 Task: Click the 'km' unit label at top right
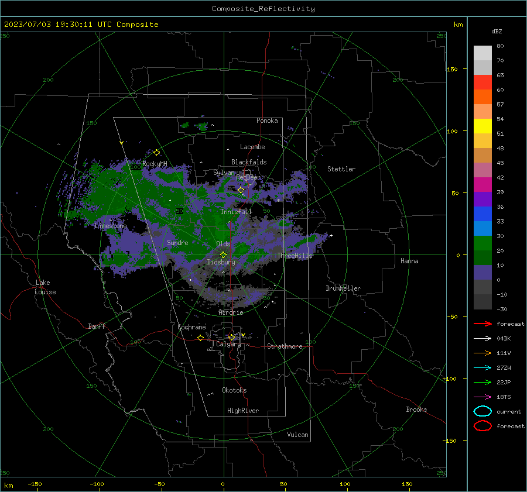[x=458, y=25]
